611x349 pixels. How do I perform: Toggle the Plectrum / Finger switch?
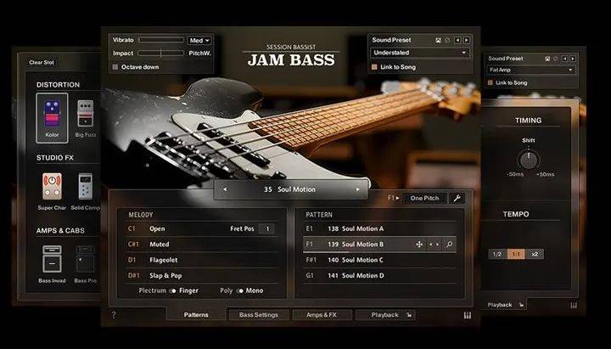coord(172,291)
